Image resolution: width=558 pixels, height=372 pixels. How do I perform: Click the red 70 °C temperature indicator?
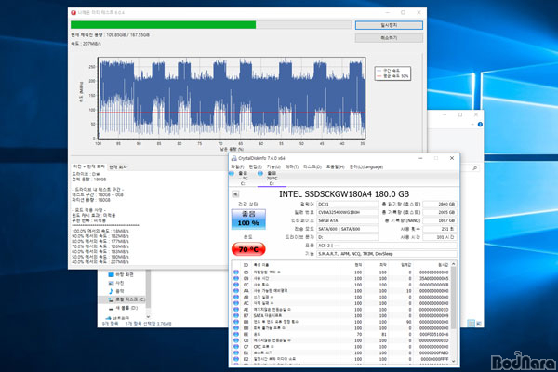pos(248,249)
